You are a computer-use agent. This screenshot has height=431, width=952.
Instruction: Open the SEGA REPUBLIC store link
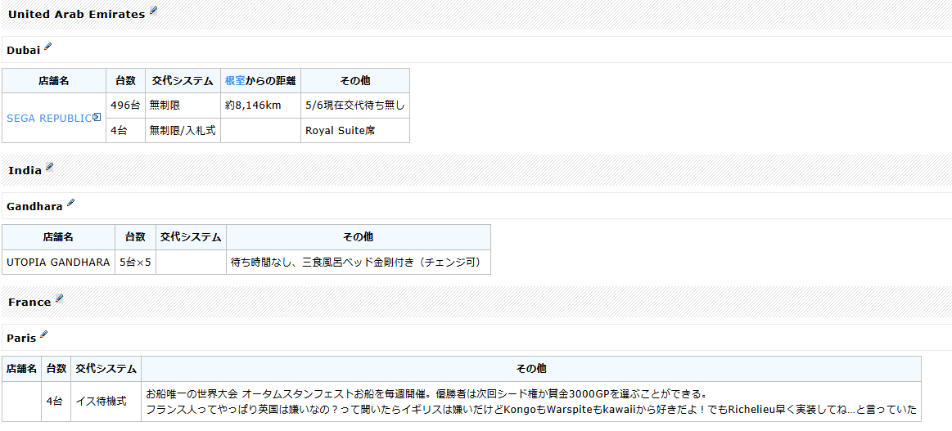pos(49,118)
